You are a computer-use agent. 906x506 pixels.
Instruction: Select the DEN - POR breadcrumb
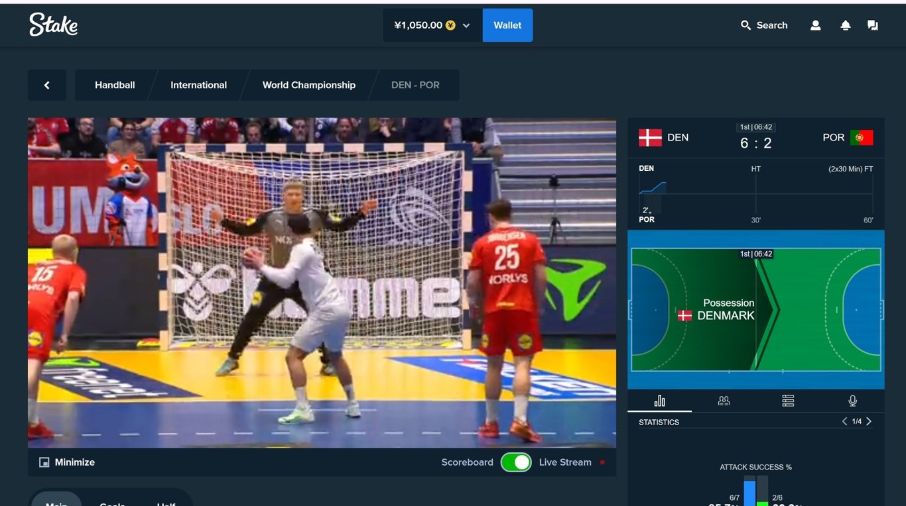pos(416,85)
